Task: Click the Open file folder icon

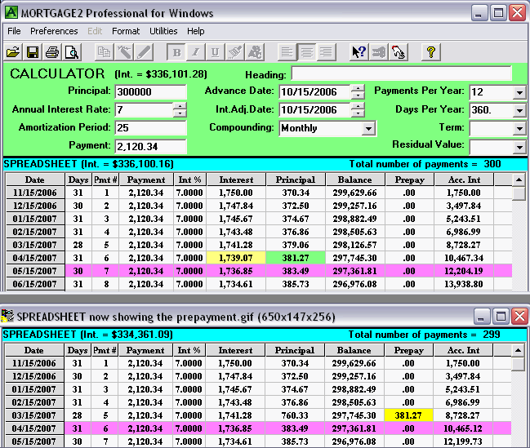Action: [14, 52]
